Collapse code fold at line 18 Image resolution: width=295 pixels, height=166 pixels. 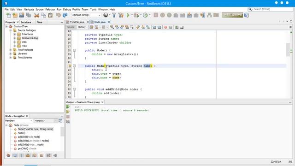[x=74, y=50]
